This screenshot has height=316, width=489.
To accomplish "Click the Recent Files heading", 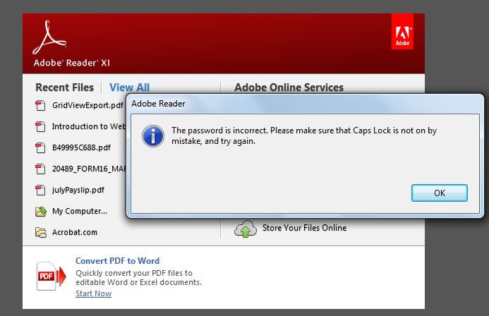I will [x=64, y=87].
